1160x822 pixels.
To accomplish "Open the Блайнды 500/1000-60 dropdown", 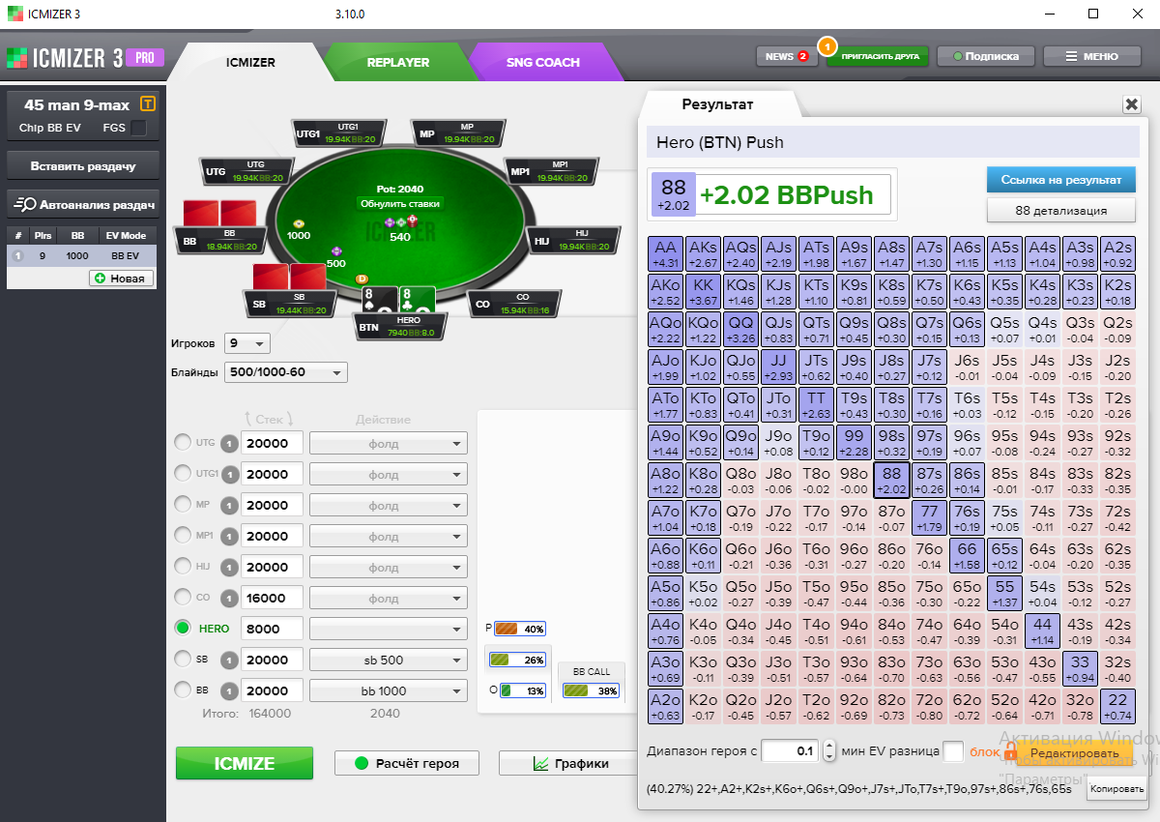I will coord(285,372).
